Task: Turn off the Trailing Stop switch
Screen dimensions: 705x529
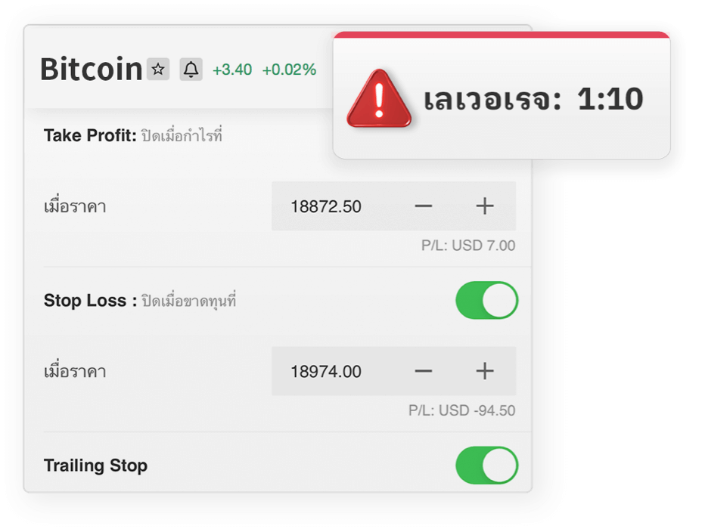Action: (x=487, y=465)
